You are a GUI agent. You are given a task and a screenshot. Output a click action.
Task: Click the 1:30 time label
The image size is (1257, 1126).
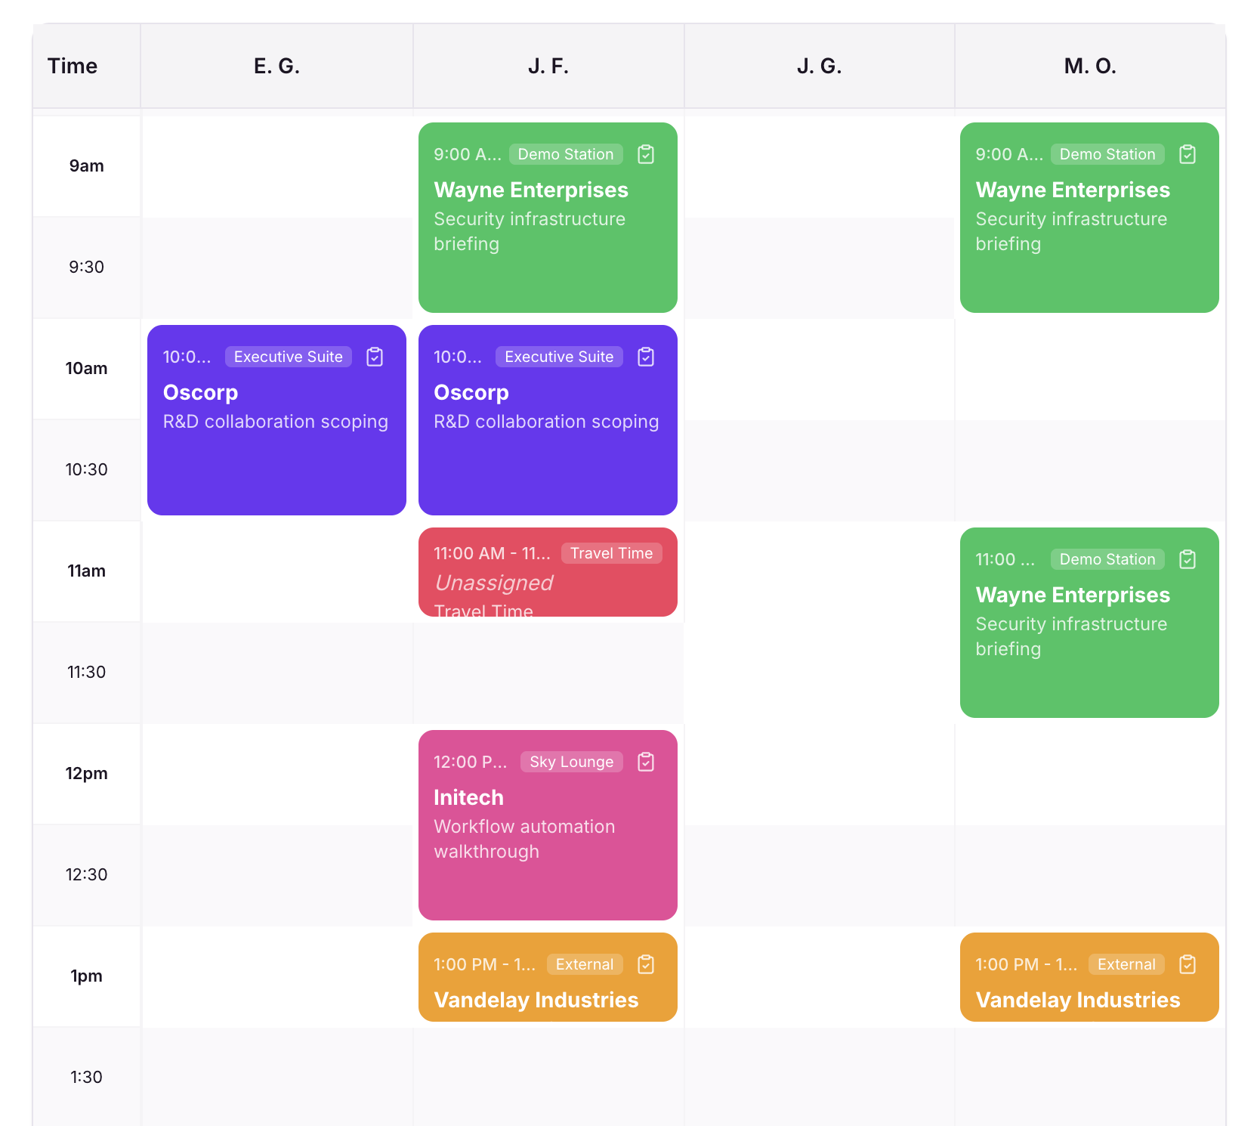(87, 1077)
